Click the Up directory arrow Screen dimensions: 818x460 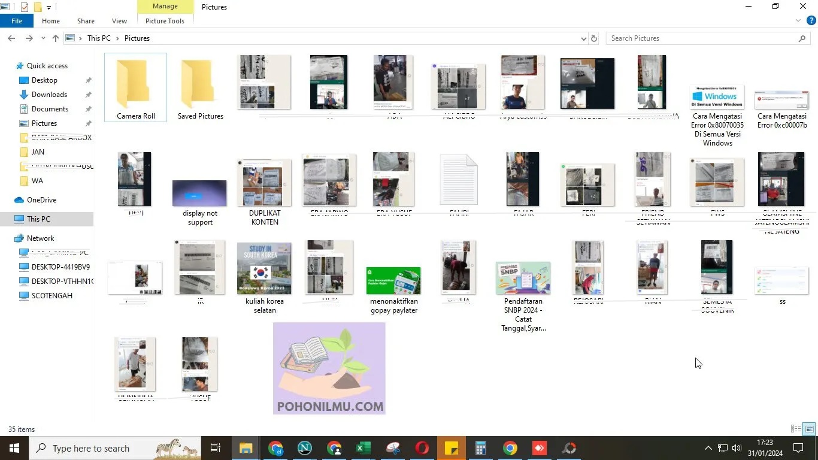pos(56,38)
